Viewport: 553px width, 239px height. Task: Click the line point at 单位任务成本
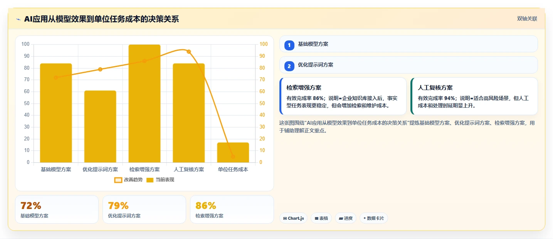pyautogui.click(x=233, y=157)
